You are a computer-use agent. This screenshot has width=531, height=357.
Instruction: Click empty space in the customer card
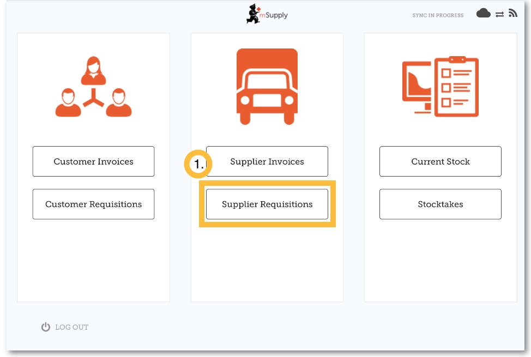pyautogui.click(x=93, y=262)
